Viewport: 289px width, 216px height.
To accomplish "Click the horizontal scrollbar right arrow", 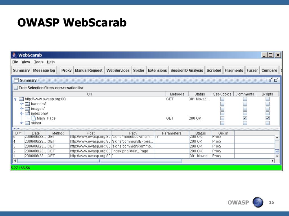I will [273, 161].
